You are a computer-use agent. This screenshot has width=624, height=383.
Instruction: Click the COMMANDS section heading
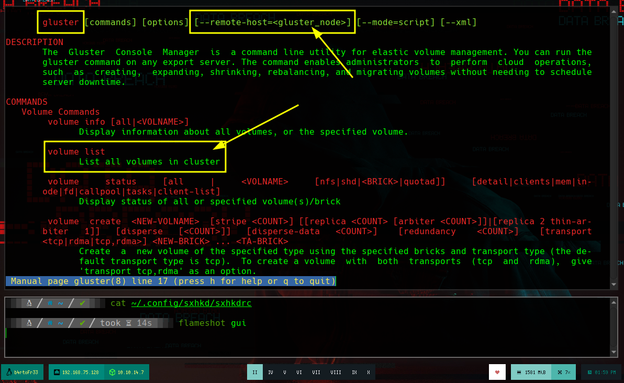pos(27,102)
